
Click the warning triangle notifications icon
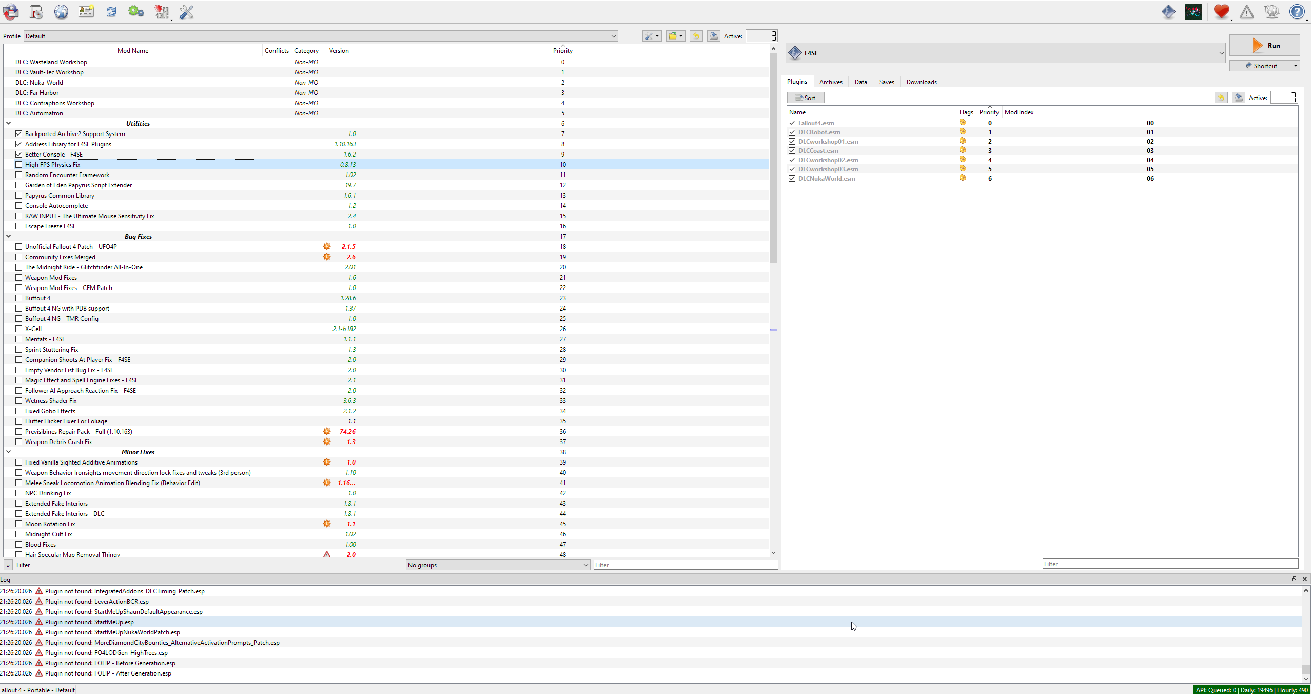(1246, 12)
